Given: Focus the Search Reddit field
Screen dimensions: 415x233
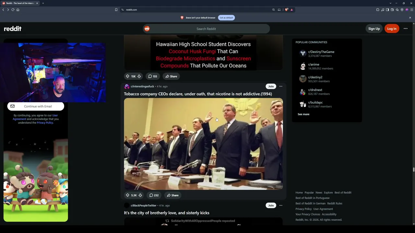Looking at the screenshot, I should (206, 29).
